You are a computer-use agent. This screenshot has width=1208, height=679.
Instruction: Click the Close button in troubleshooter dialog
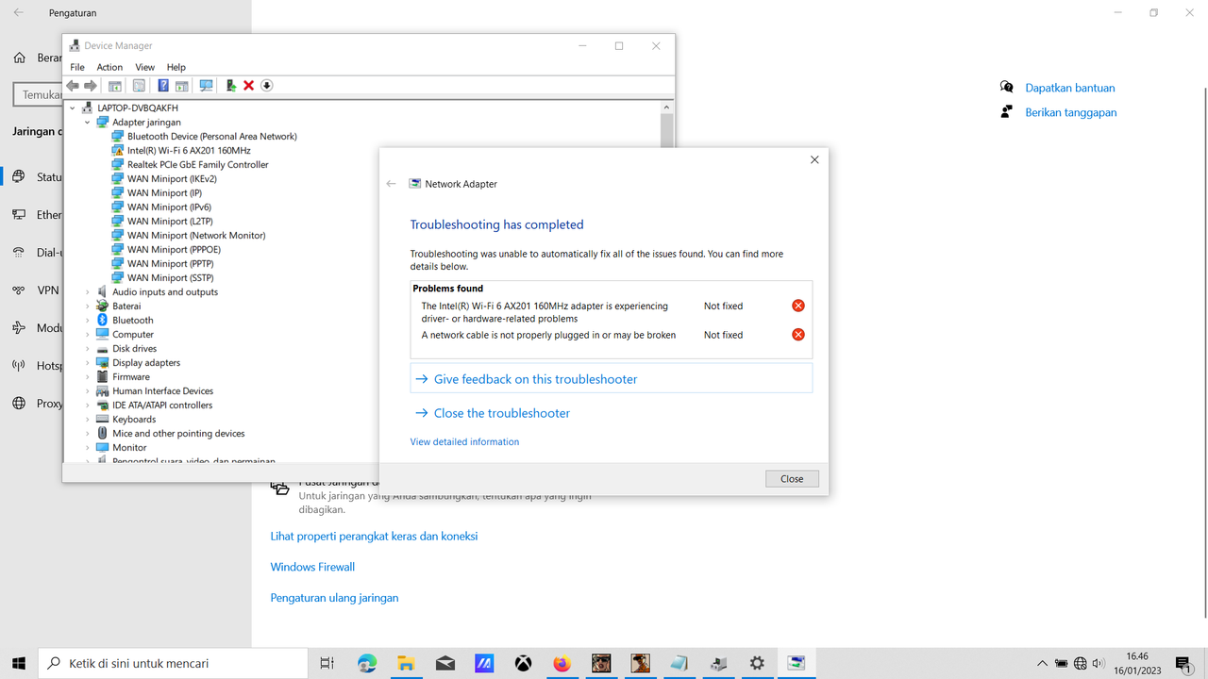tap(792, 479)
